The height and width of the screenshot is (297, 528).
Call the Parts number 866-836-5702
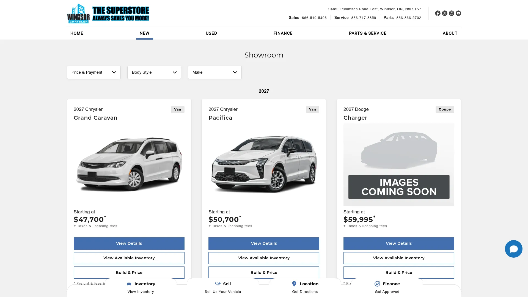(x=409, y=18)
